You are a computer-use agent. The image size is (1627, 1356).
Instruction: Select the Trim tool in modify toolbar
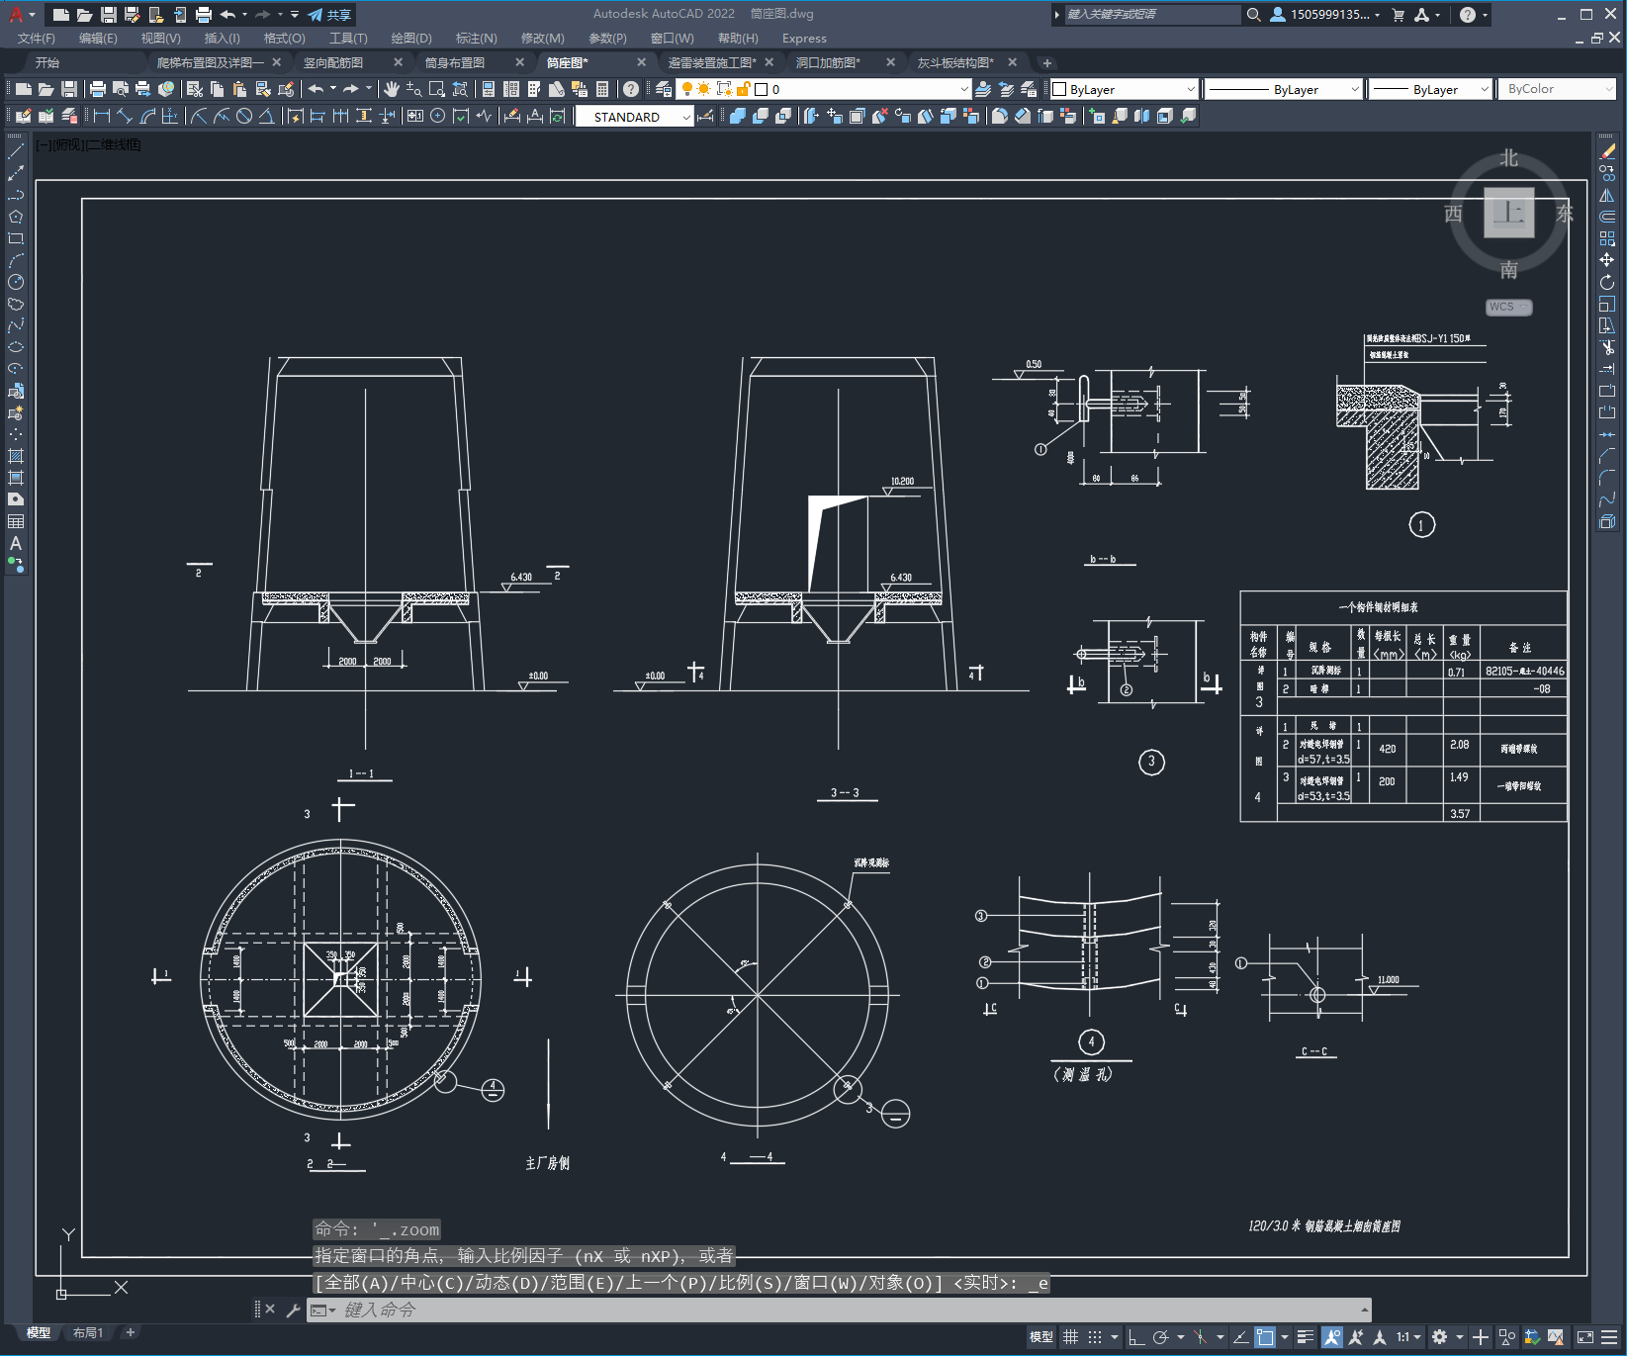point(1607,347)
